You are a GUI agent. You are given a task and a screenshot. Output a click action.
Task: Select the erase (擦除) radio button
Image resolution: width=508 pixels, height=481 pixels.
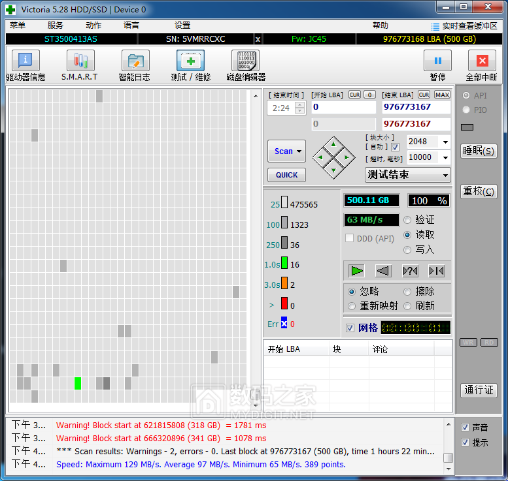click(407, 292)
